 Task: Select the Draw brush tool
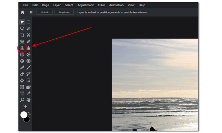coord(28,67)
